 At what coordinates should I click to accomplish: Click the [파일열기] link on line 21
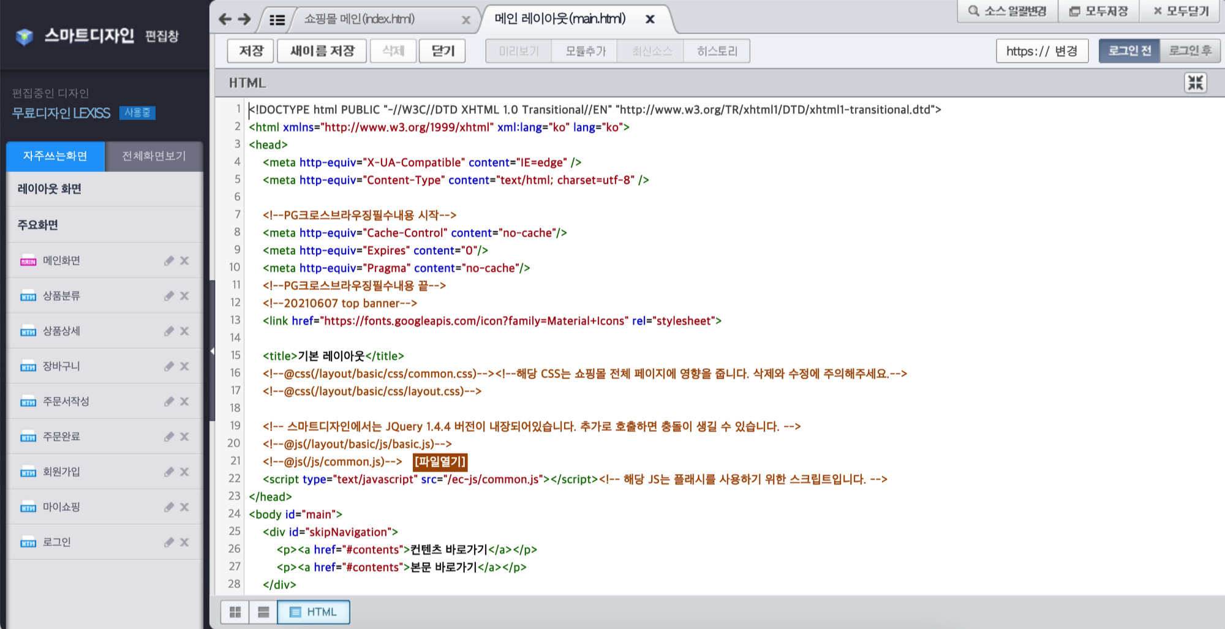pyautogui.click(x=440, y=462)
